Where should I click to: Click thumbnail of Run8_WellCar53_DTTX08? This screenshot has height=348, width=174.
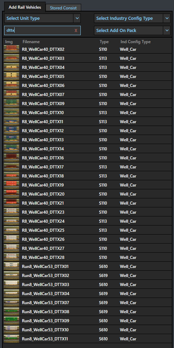(11, 312)
